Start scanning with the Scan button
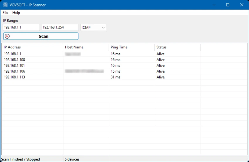This screenshot has height=162, width=249. 41,36
